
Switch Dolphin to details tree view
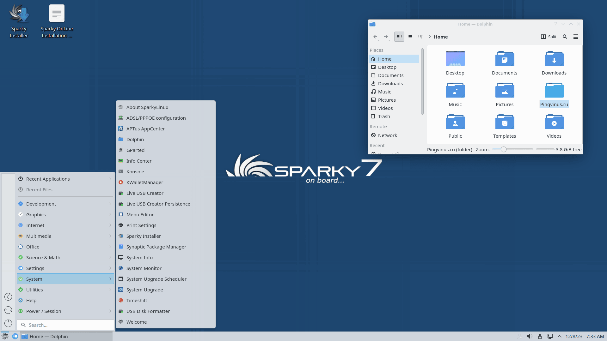[x=420, y=37]
